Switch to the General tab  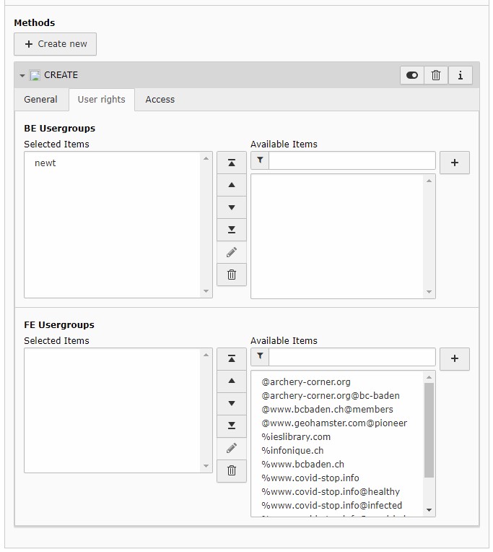click(x=41, y=100)
